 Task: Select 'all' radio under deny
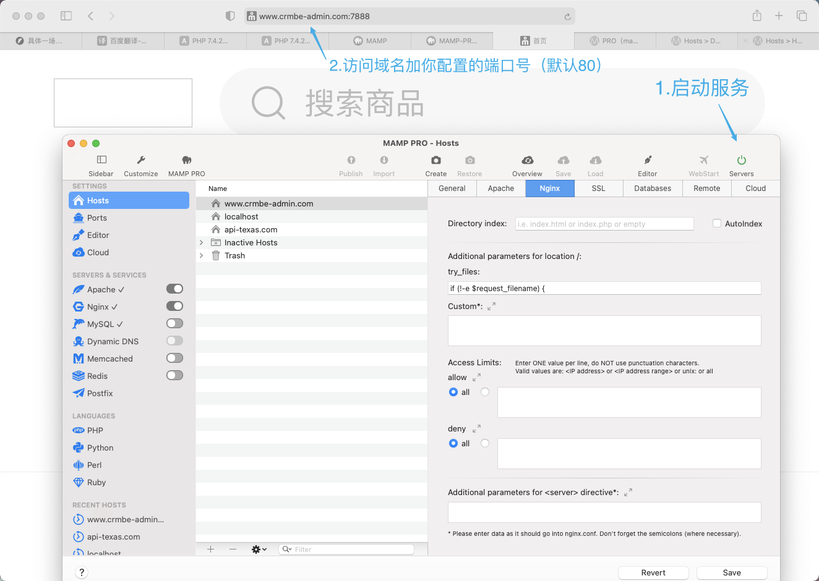pos(453,443)
